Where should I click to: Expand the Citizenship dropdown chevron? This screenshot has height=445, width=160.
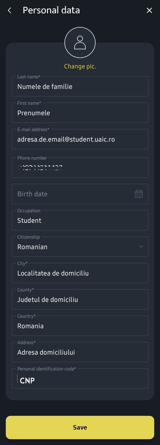pos(141,246)
